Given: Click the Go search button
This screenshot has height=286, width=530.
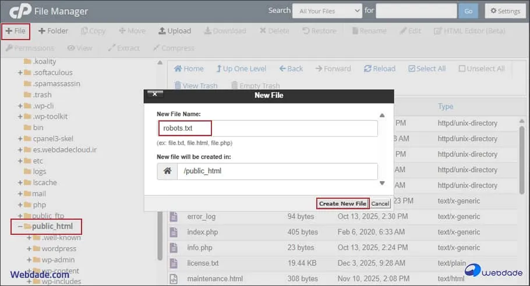Looking at the screenshot, I should point(468,11).
